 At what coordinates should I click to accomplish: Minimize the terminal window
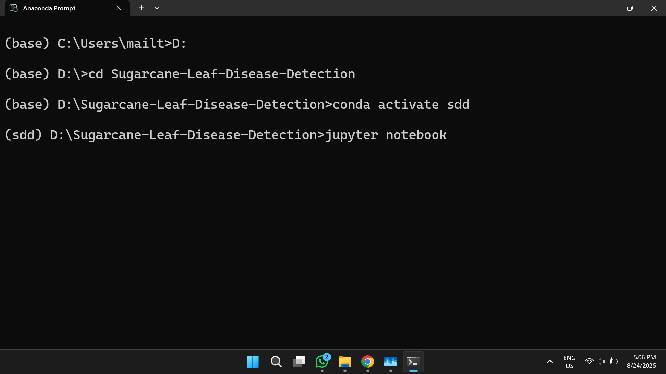pos(606,8)
